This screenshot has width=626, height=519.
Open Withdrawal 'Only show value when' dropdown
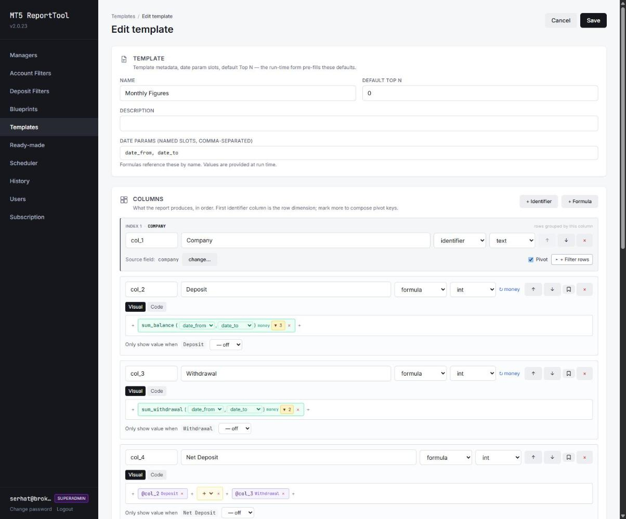[234, 429]
